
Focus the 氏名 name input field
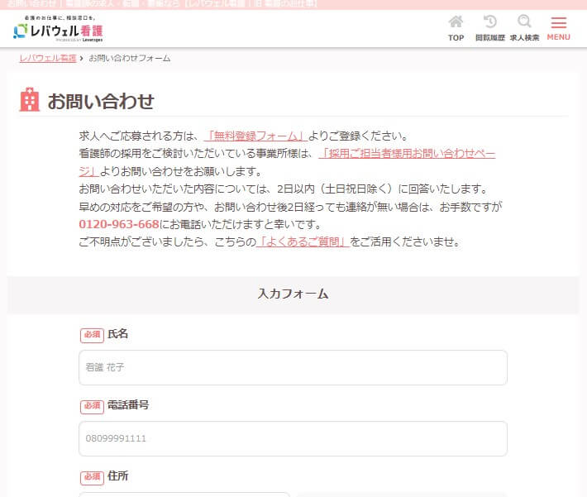pyautogui.click(x=293, y=367)
